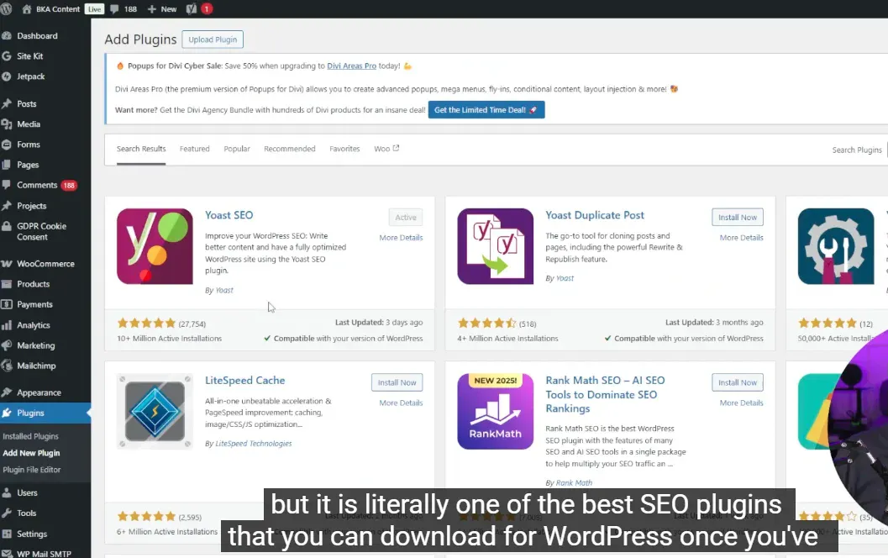Screen dimensions: 888x558
Task: Click Get the Limited Time Deal button
Action: click(x=486, y=110)
